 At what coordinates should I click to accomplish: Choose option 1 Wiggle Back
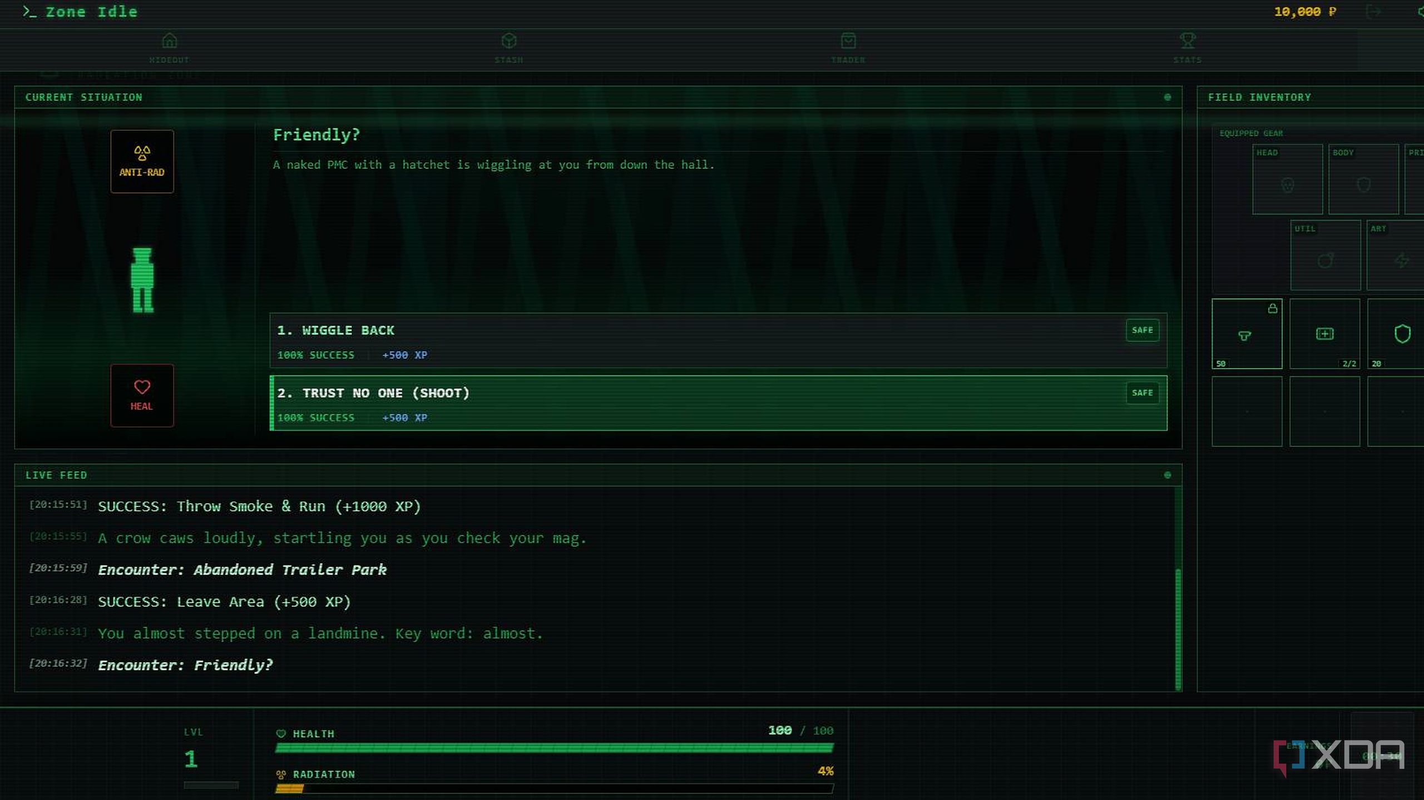pos(718,341)
